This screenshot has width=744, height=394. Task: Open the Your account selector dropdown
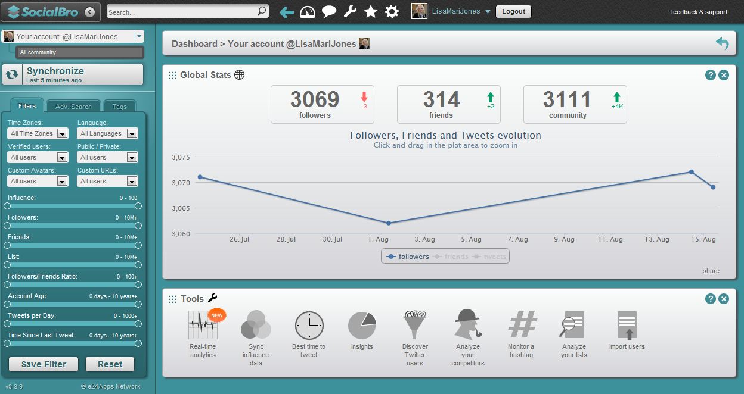[139, 36]
